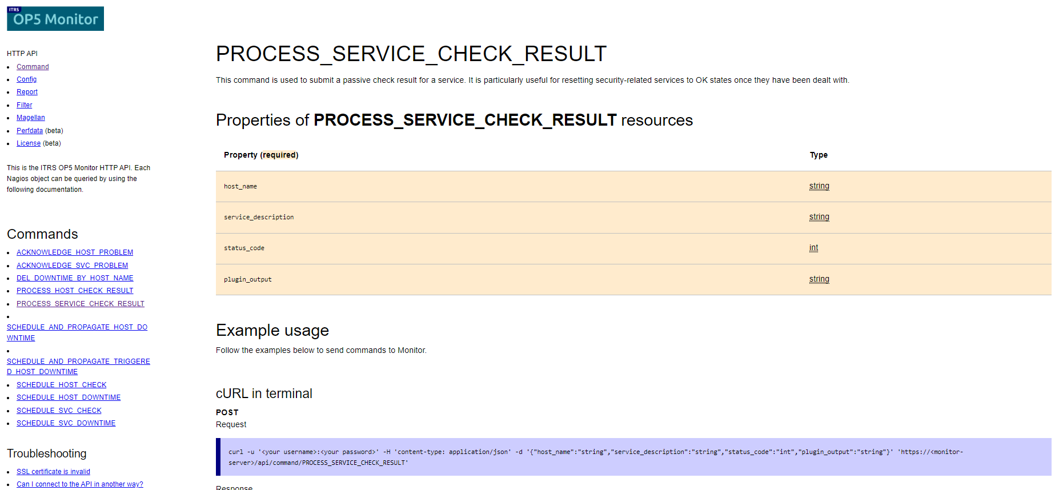Click the string type of plugin_output

(x=819, y=279)
